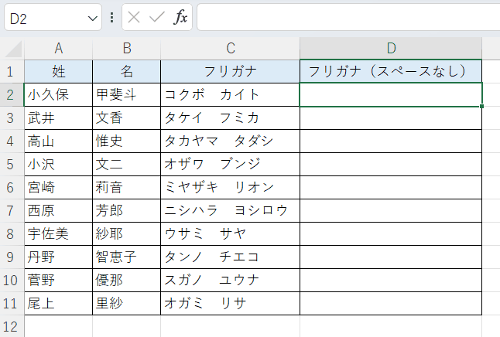Click cell containing 小久保
500x337 pixels.
[x=58, y=94]
